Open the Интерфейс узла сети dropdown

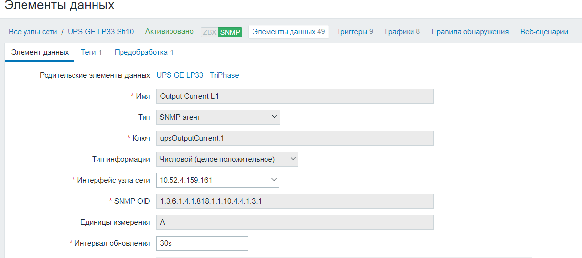[x=218, y=180]
